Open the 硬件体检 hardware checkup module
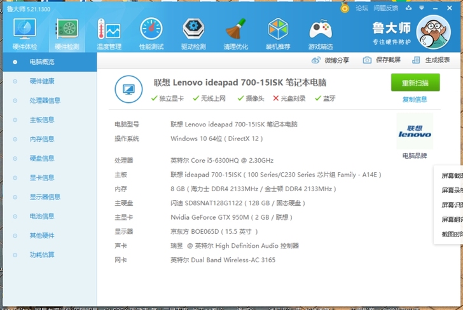 pyautogui.click(x=25, y=34)
